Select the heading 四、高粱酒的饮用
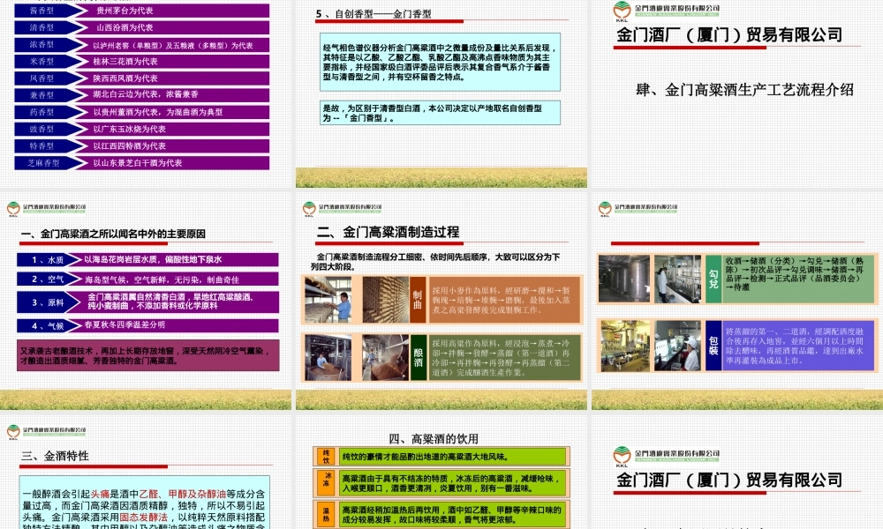This screenshot has height=529, width=883. coord(433,438)
